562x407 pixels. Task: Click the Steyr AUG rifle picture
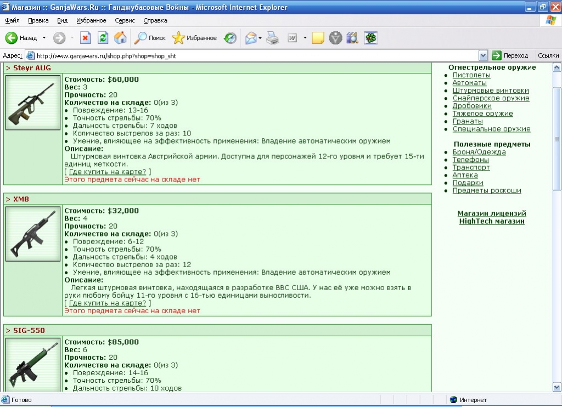pyautogui.click(x=33, y=103)
